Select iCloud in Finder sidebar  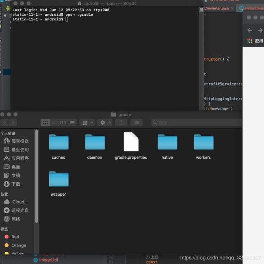coord(15,202)
